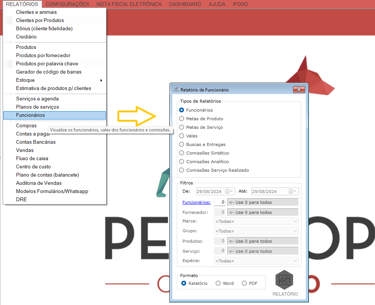Open the AJUDA menu

click(x=217, y=4)
